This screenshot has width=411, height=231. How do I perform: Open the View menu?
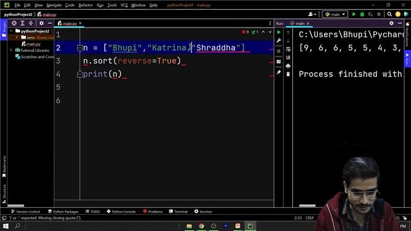click(x=39, y=5)
